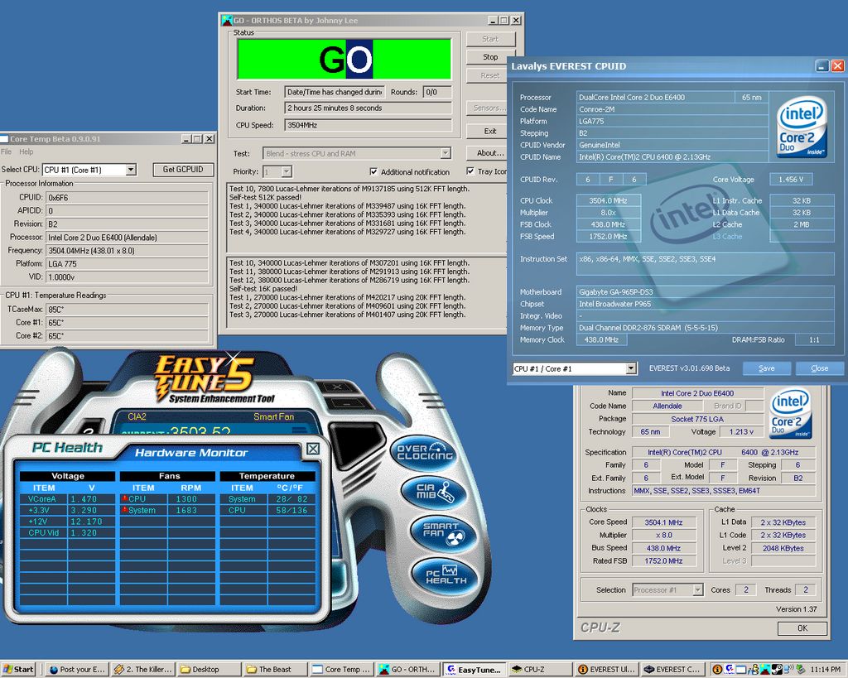Click the Duration field in ORTHOS
The width and height of the screenshot is (848, 678).
(x=369, y=108)
